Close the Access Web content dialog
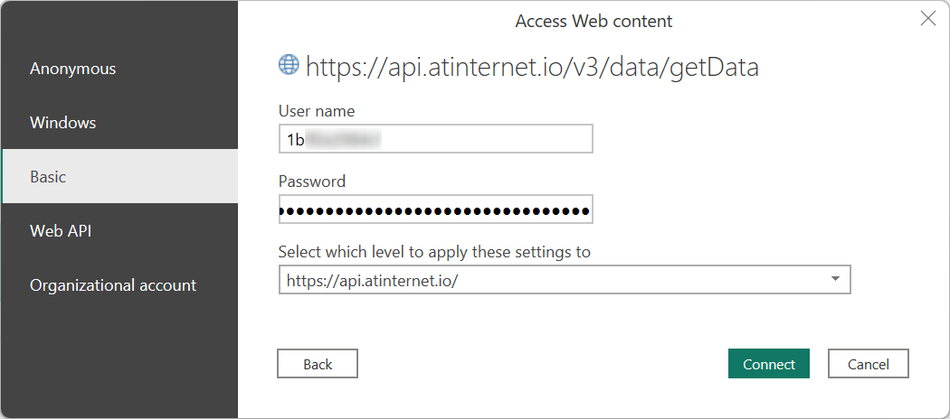950x419 pixels. coord(927,19)
